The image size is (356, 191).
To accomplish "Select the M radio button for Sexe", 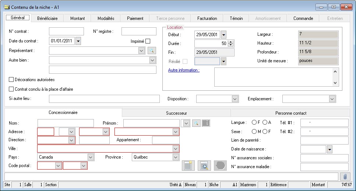I will pos(254,132).
